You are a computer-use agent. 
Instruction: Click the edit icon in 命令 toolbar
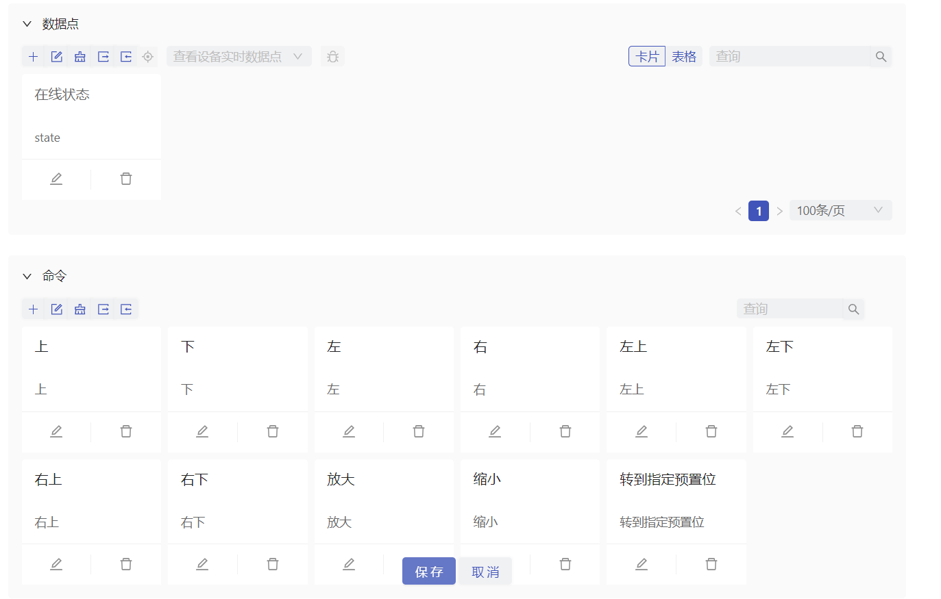coord(57,309)
